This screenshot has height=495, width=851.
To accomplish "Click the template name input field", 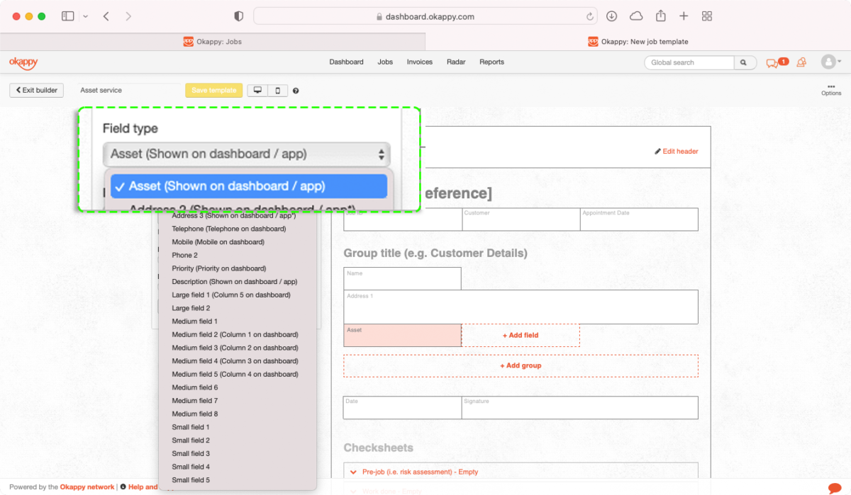I will click(128, 91).
